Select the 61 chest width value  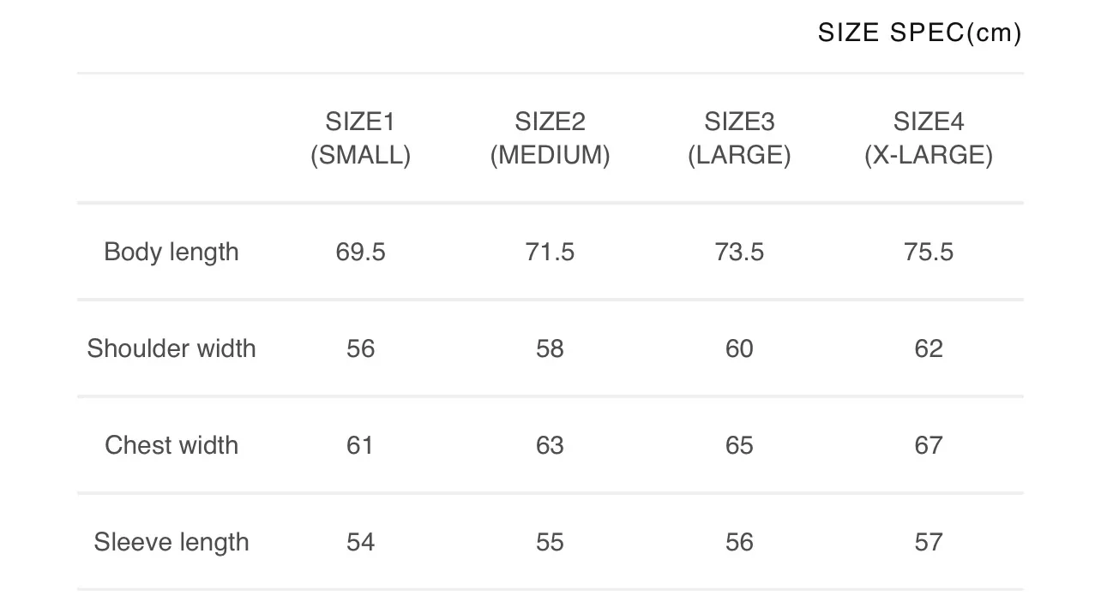360,445
